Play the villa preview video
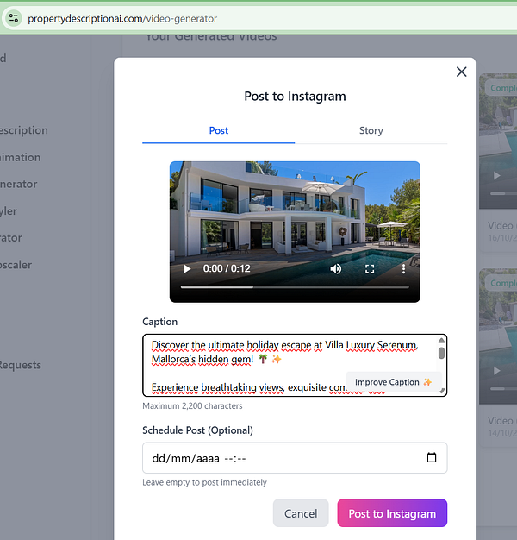Viewport: 517px width, 540px height. tap(187, 268)
